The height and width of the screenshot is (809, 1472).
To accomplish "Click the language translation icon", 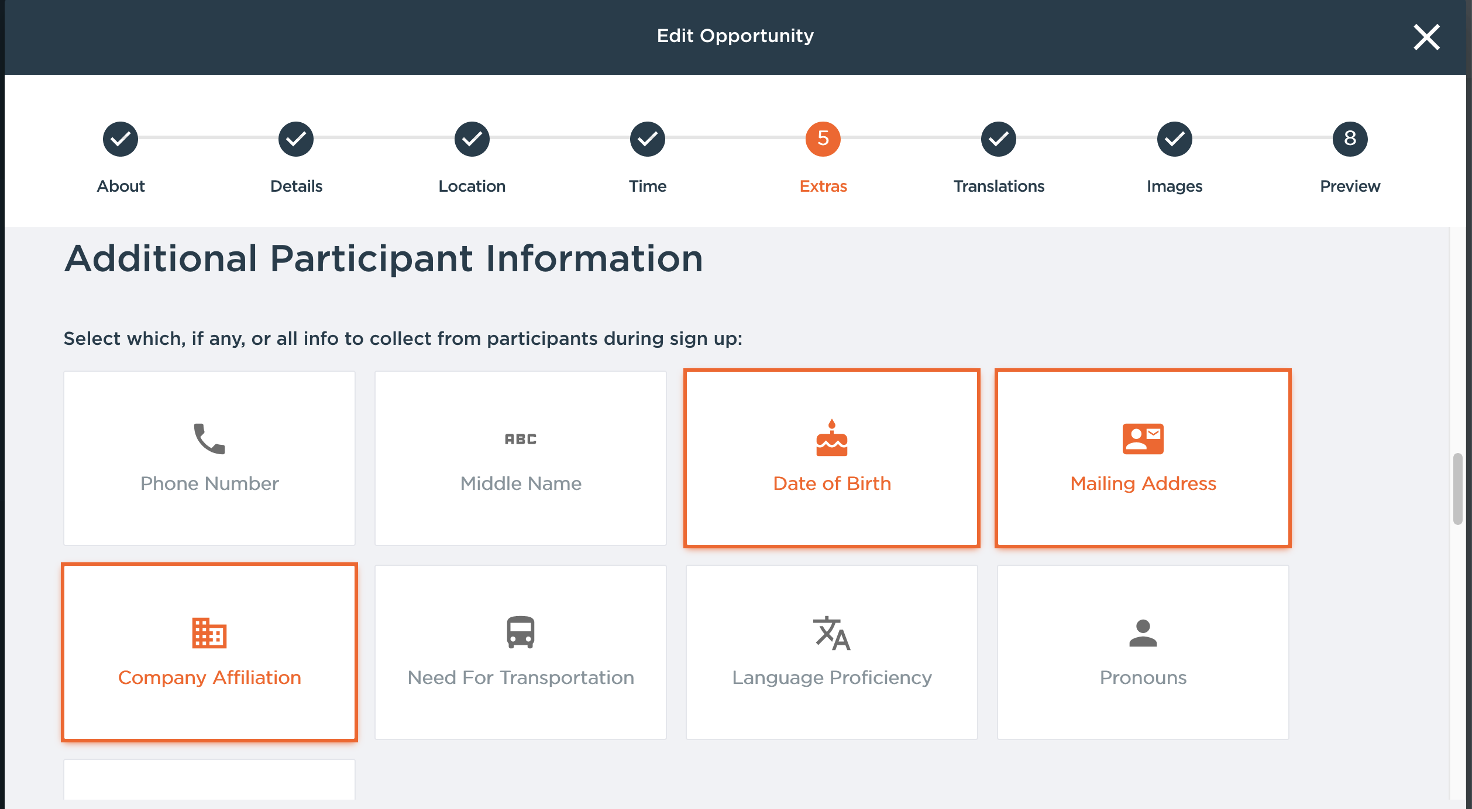I will [831, 633].
